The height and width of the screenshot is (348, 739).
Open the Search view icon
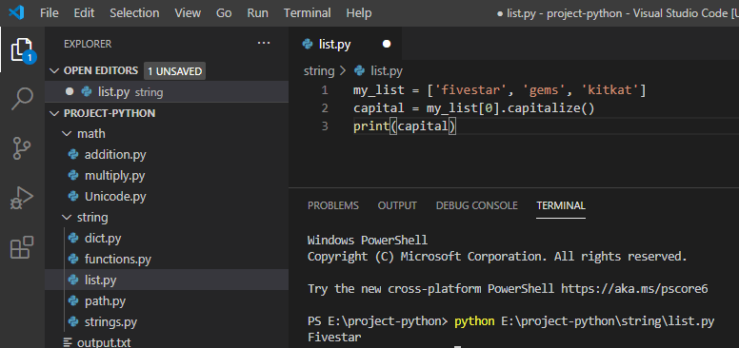pos(22,99)
